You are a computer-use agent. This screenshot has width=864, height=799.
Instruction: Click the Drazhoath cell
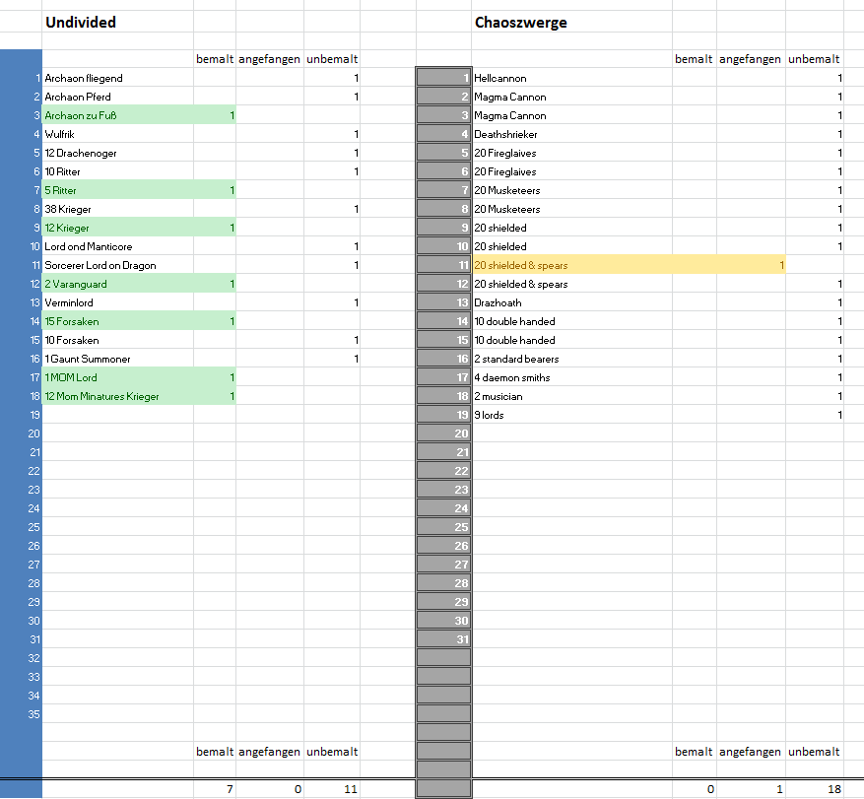pyautogui.click(x=572, y=303)
